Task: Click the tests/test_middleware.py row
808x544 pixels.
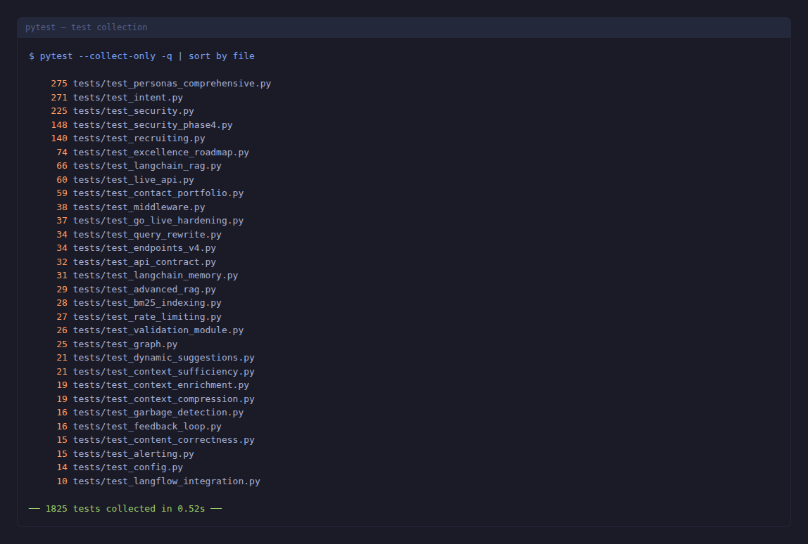Action: click(x=139, y=207)
